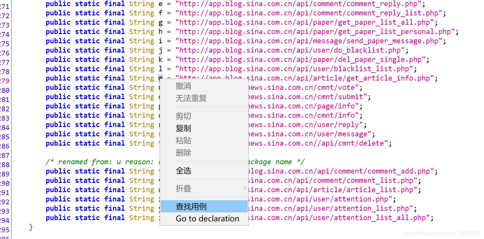Image resolution: width=484 pixels, height=239 pixels.
Task: Click the comment_reply.php URL string
Action: click(298, 4)
